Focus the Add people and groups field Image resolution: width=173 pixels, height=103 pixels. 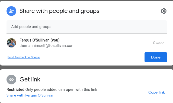coord(87,27)
